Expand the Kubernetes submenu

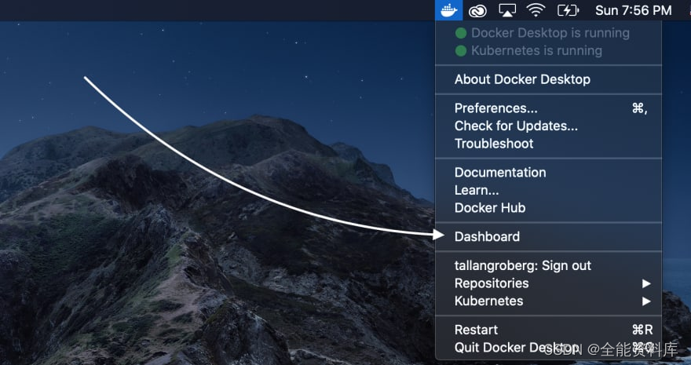coord(548,301)
